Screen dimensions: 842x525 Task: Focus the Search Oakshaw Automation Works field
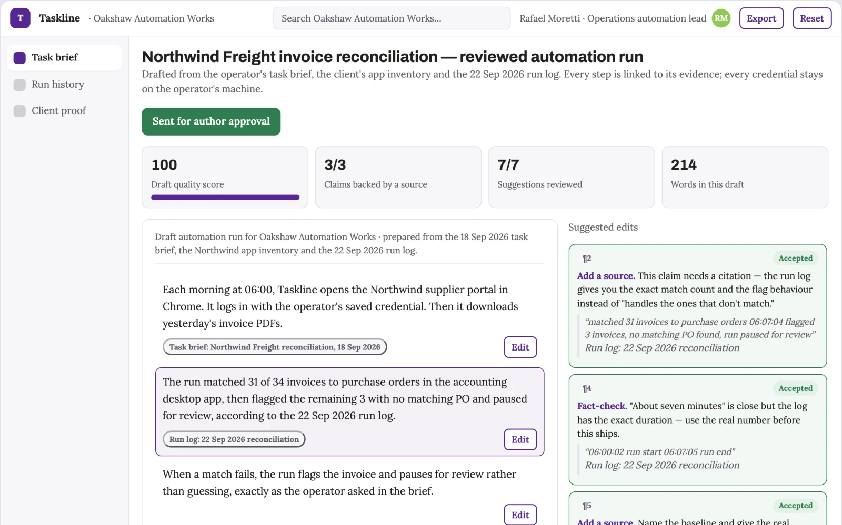[392, 18]
